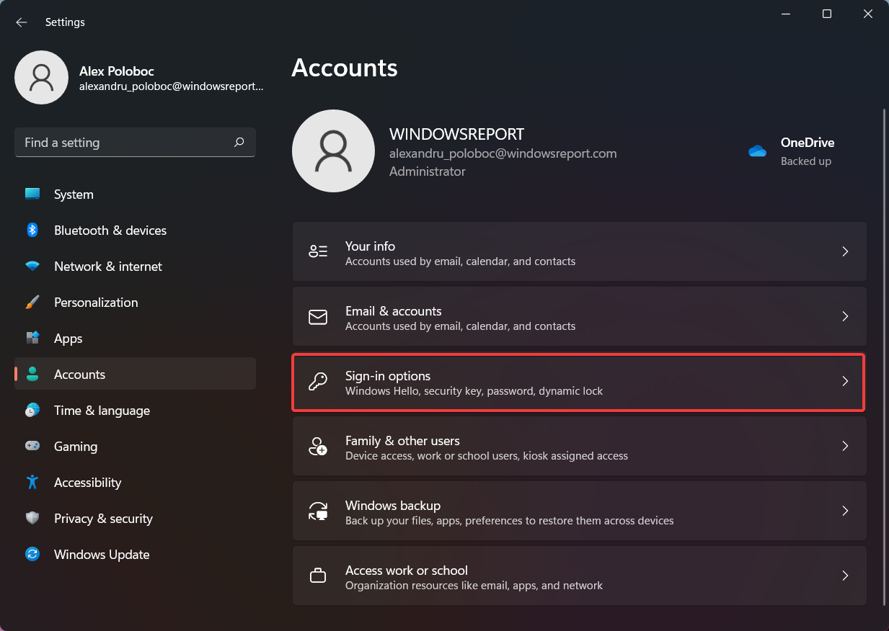Open the highlighted Sign-in options entry
The width and height of the screenshot is (889, 631).
[577, 382]
